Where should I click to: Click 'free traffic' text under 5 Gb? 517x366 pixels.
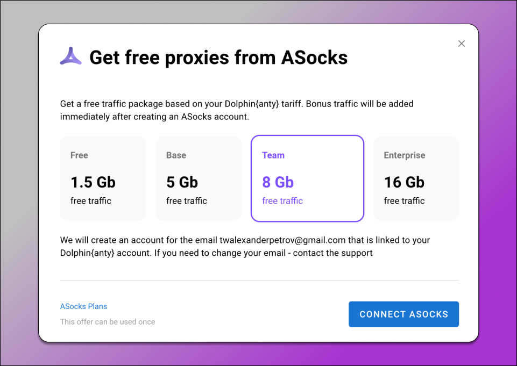[187, 200]
